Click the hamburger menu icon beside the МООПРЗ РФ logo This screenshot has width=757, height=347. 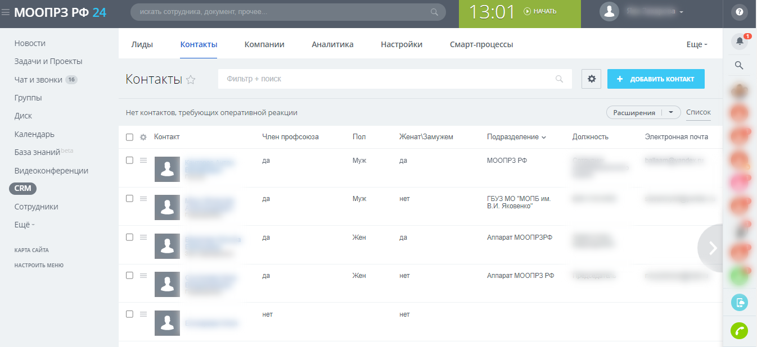6,12
